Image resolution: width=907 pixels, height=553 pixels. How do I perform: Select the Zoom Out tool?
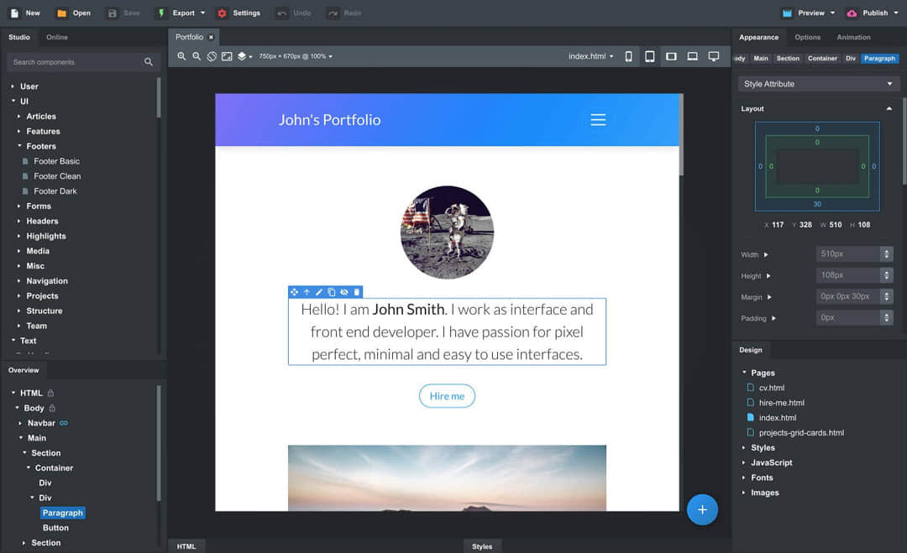pos(196,56)
